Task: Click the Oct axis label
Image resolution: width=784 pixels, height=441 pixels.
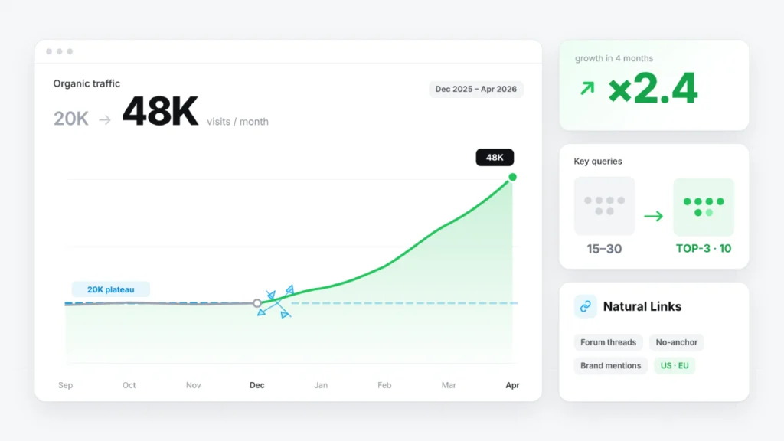Action: [129, 385]
